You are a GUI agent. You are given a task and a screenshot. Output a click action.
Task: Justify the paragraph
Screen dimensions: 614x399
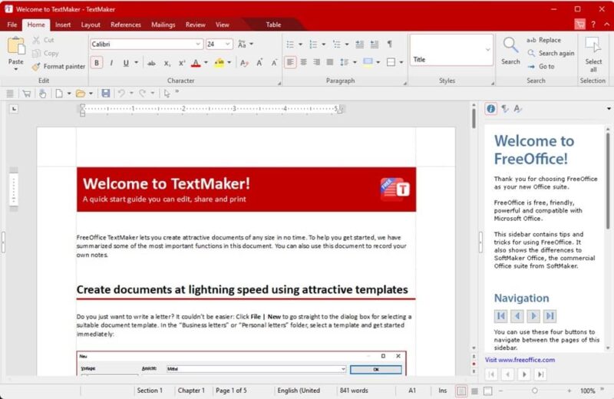(330, 62)
